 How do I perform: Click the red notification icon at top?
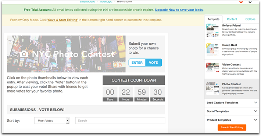(241, 1)
